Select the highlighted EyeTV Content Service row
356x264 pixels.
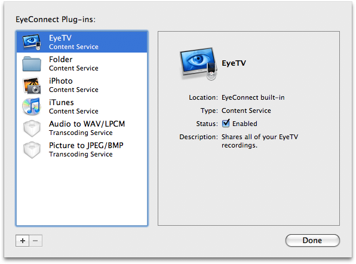(82, 42)
